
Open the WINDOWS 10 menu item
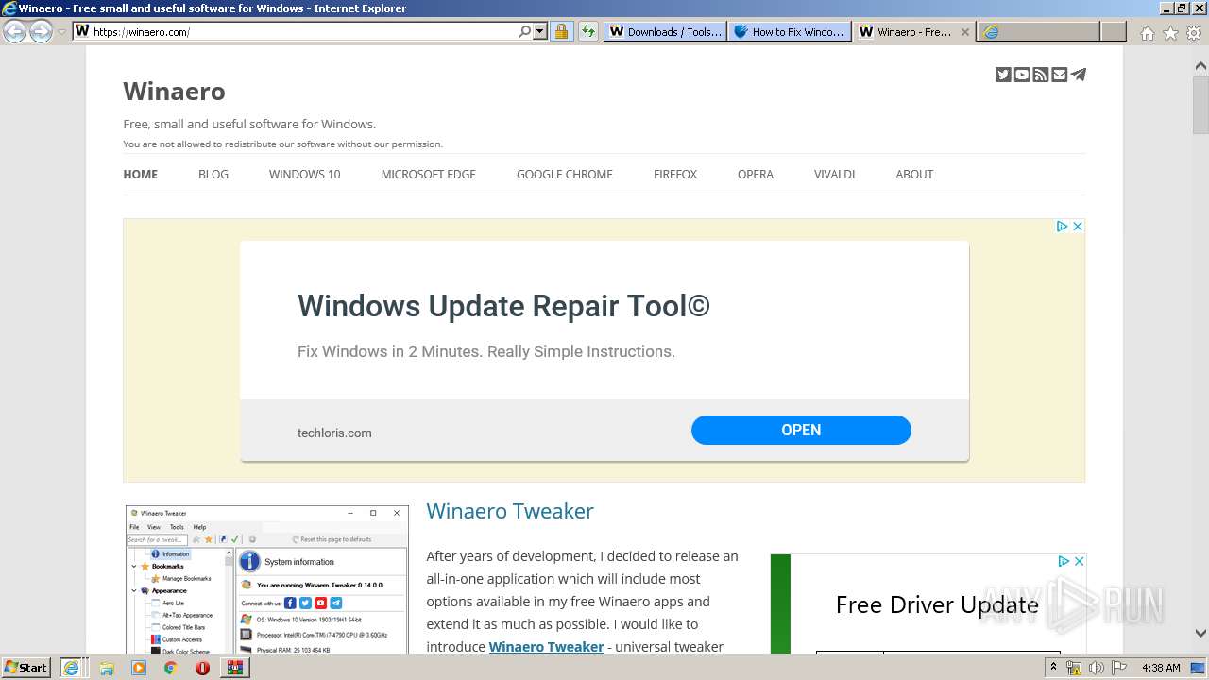click(304, 174)
